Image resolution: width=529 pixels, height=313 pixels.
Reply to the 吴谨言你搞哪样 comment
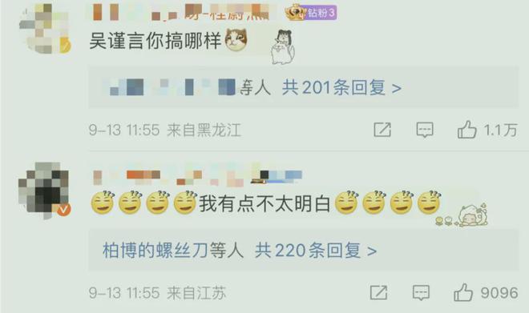425,130
